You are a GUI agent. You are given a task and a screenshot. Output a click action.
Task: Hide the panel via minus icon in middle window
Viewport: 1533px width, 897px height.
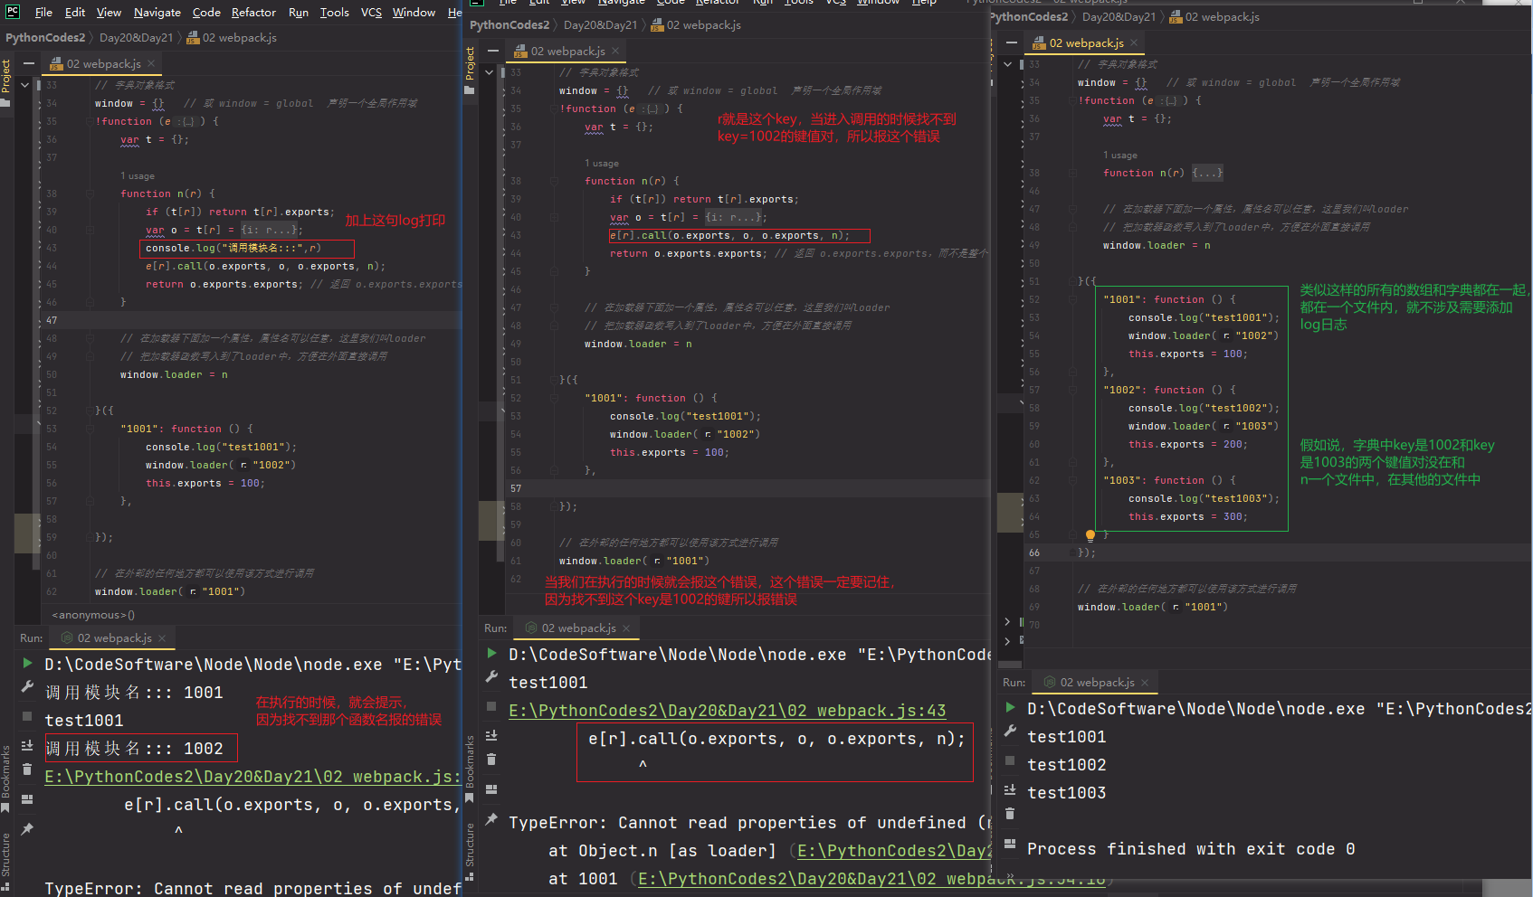point(493,51)
